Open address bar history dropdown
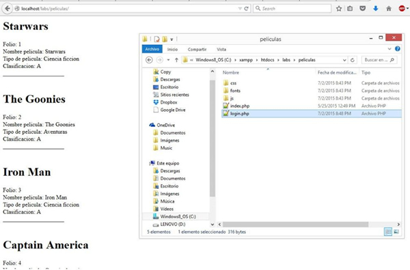The height and width of the screenshot is (270, 410). [344, 60]
